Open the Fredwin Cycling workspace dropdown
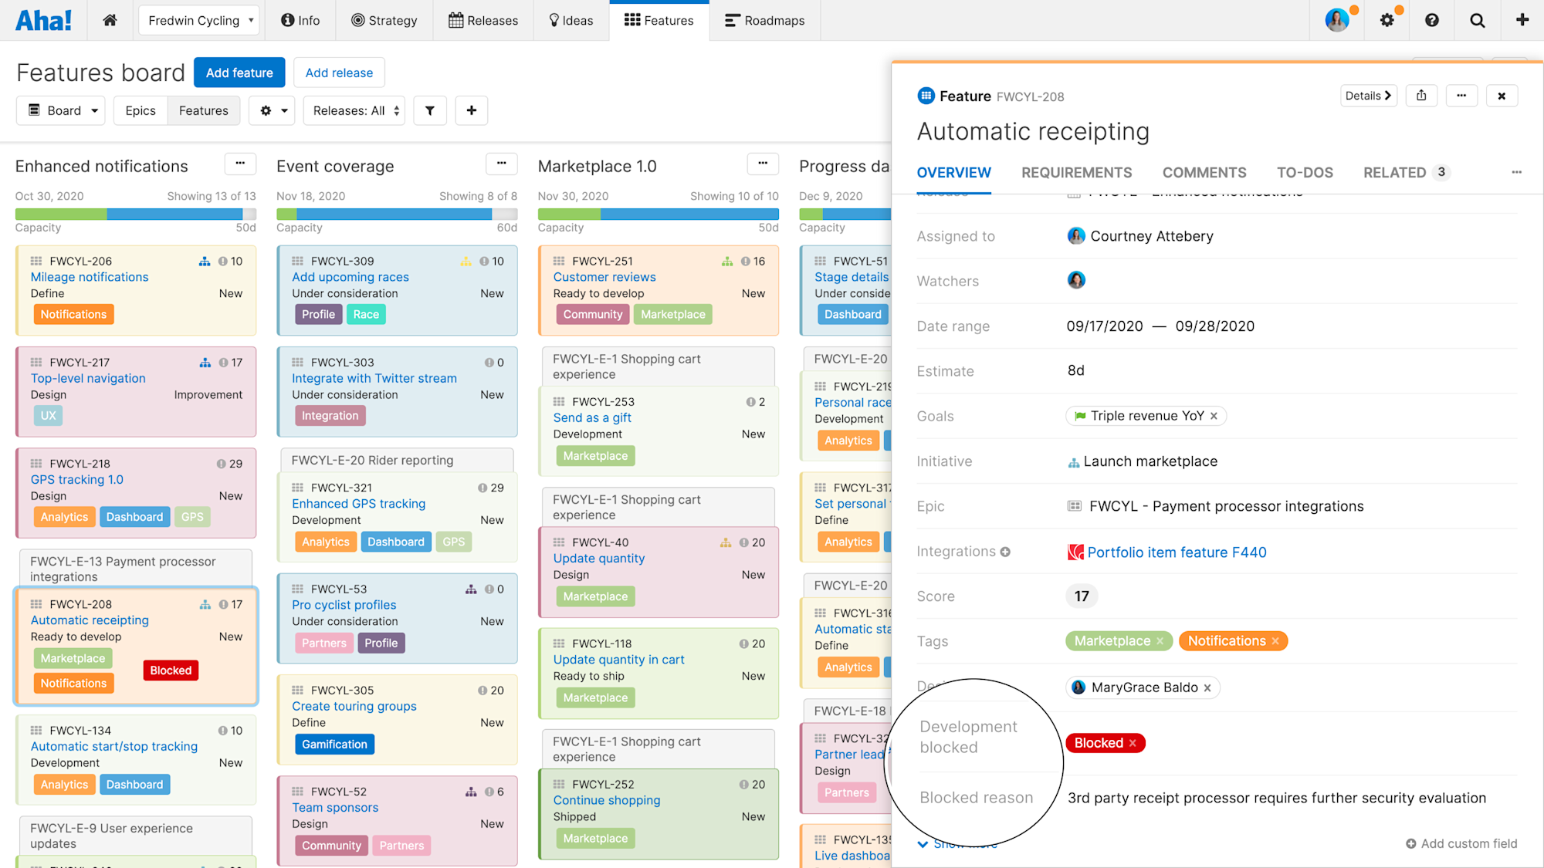Viewport: 1544px width, 868px height. pos(199,20)
